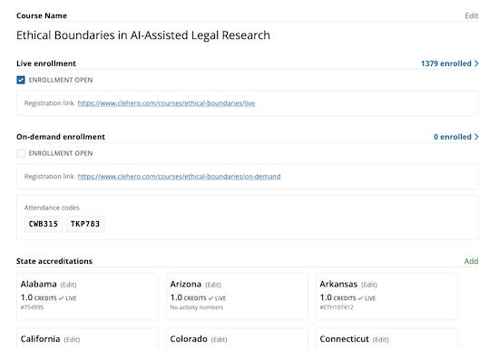Click Arizona 1.0 credits text

click(188, 298)
